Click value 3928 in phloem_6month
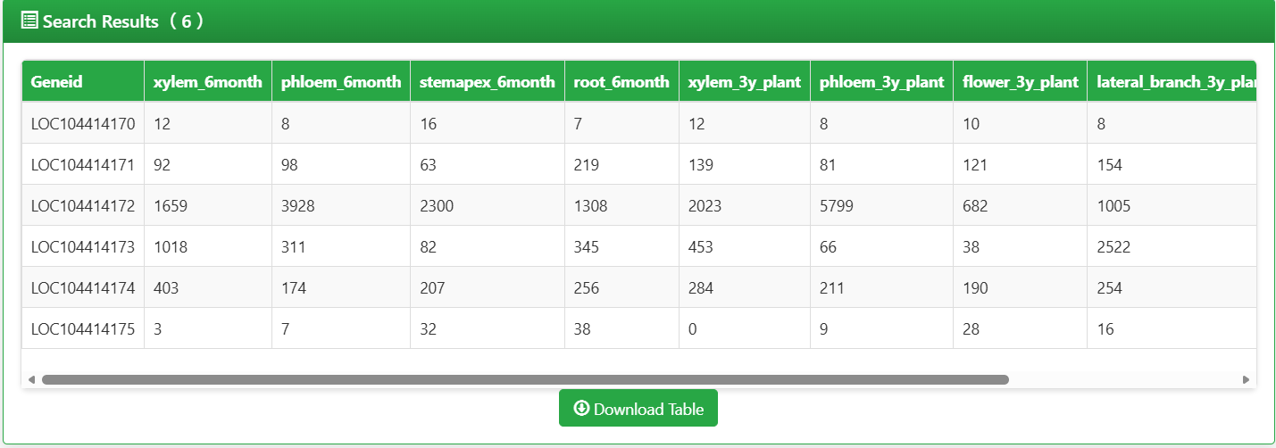The height and width of the screenshot is (448, 1276). click(298, 206)
